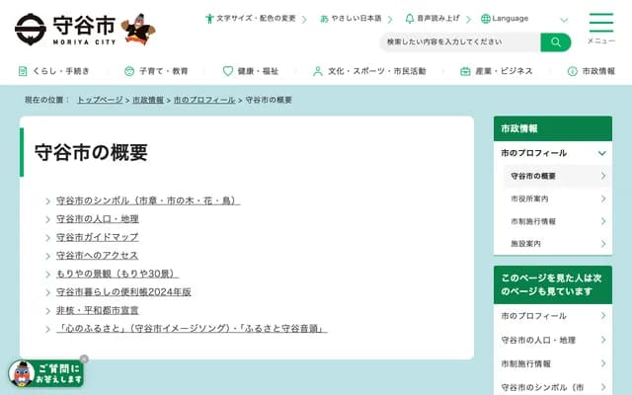Click chevron after やさしい日本語
632x395 pixels.
point(390,20)
